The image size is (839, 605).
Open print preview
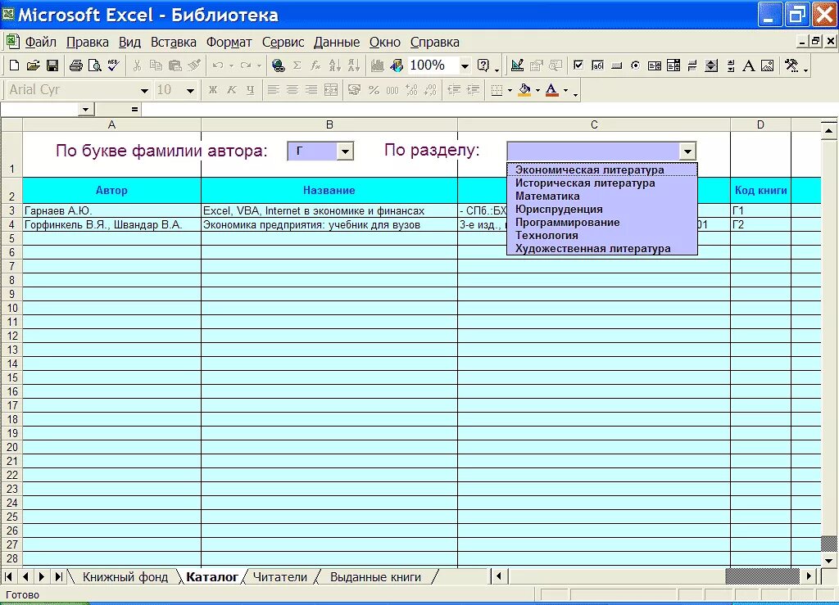click(95, 65)
